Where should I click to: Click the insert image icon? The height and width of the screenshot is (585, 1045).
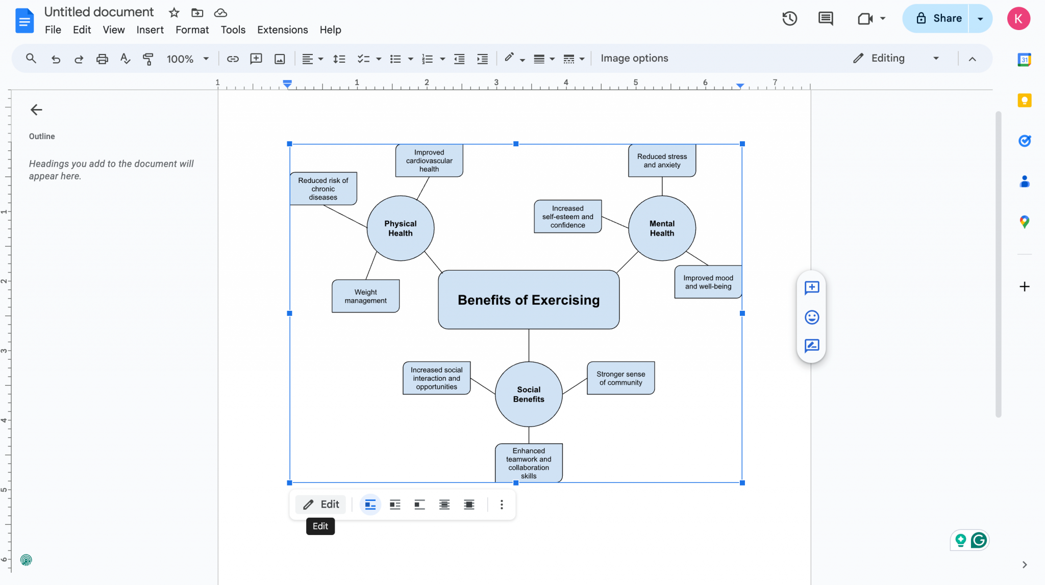(279, 59)
